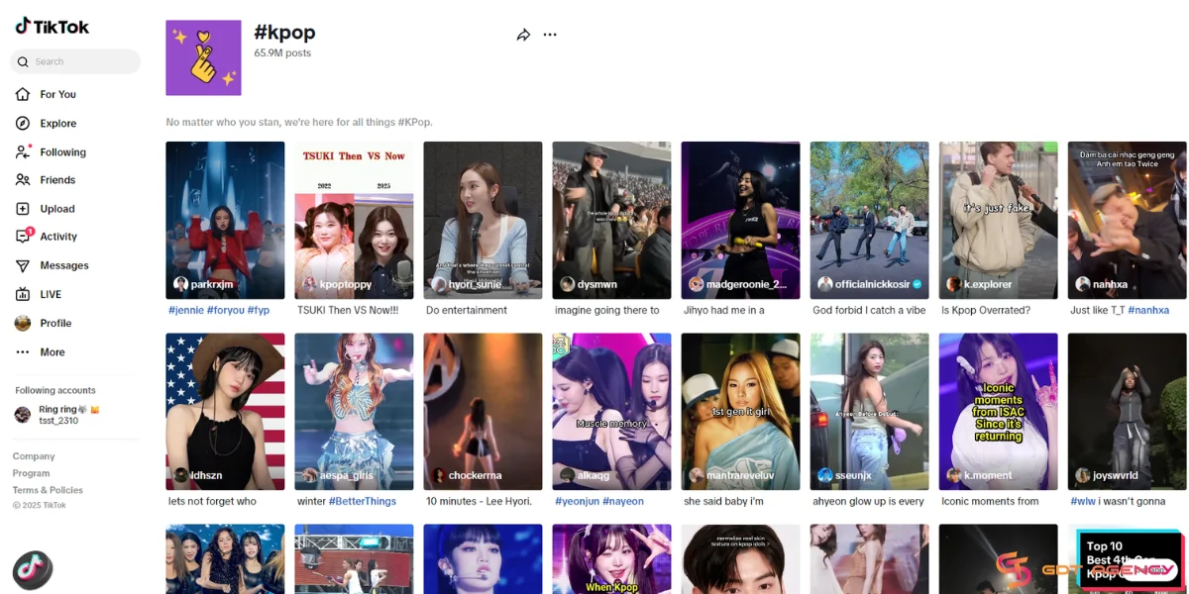
Task: Click the share arrow icon beside #kpop
Action: tap(523, 36)
